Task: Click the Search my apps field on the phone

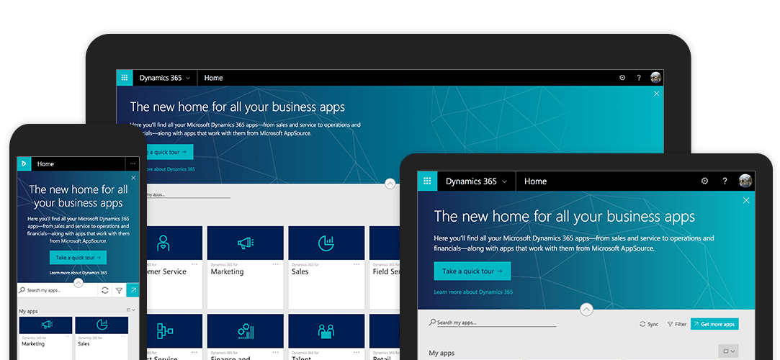Action: click(x=57, y=290)
